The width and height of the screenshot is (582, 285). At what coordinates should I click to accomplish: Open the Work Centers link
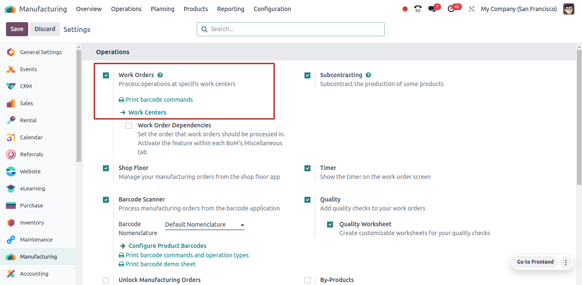click(x=143, y=112)
